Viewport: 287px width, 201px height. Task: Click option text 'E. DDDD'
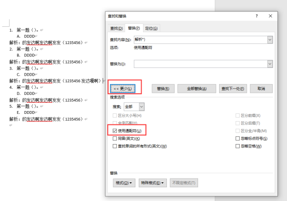(x=27, y=112)
